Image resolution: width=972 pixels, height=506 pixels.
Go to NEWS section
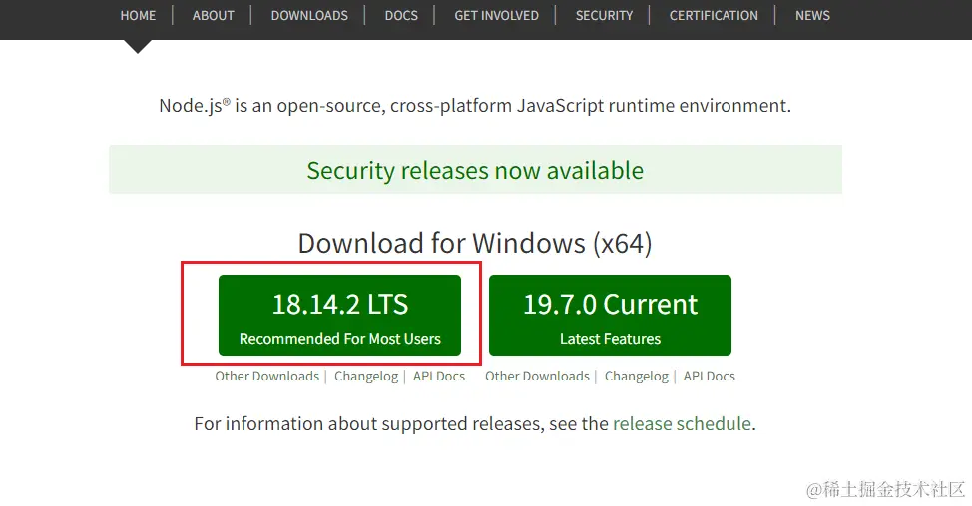(x=812, y=16)
